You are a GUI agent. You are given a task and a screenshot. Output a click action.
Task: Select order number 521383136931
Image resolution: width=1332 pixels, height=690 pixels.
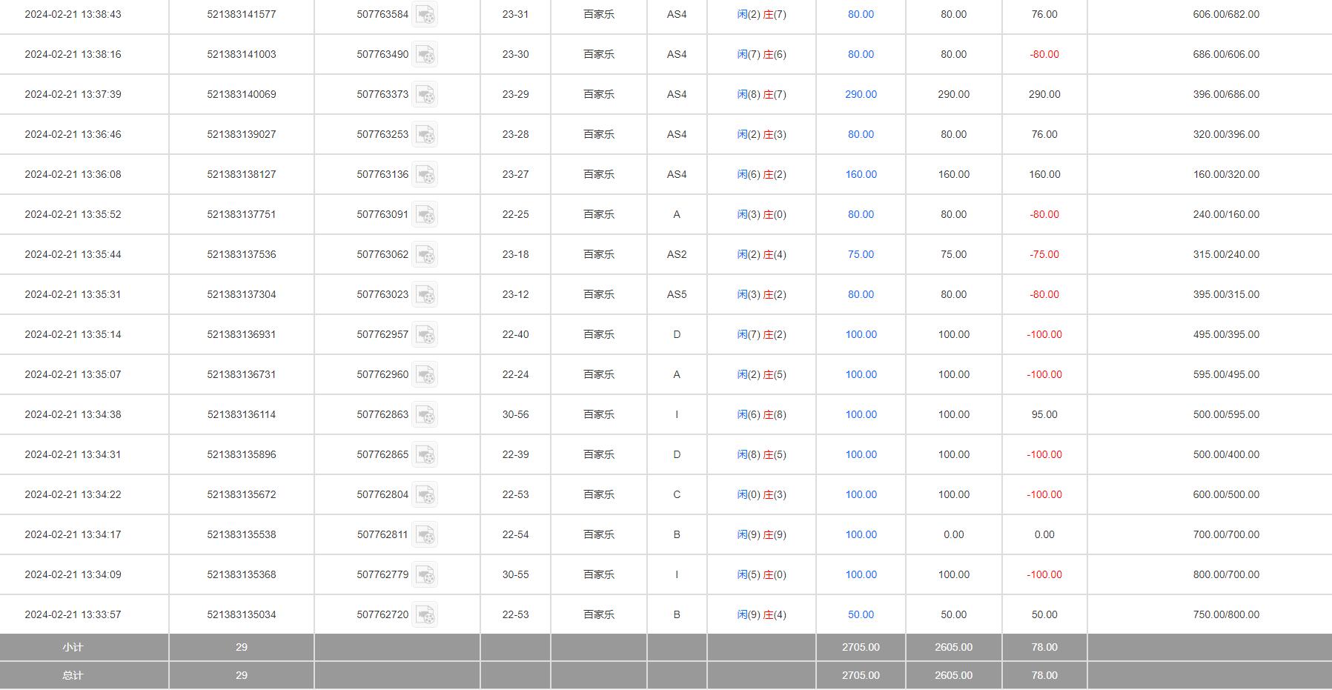pos(242,334)
